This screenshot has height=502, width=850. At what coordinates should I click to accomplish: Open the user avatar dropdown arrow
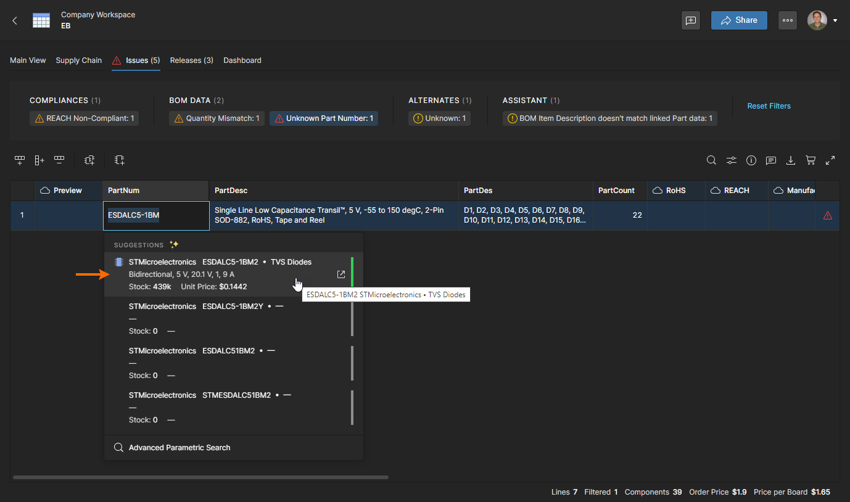(835, 20)
